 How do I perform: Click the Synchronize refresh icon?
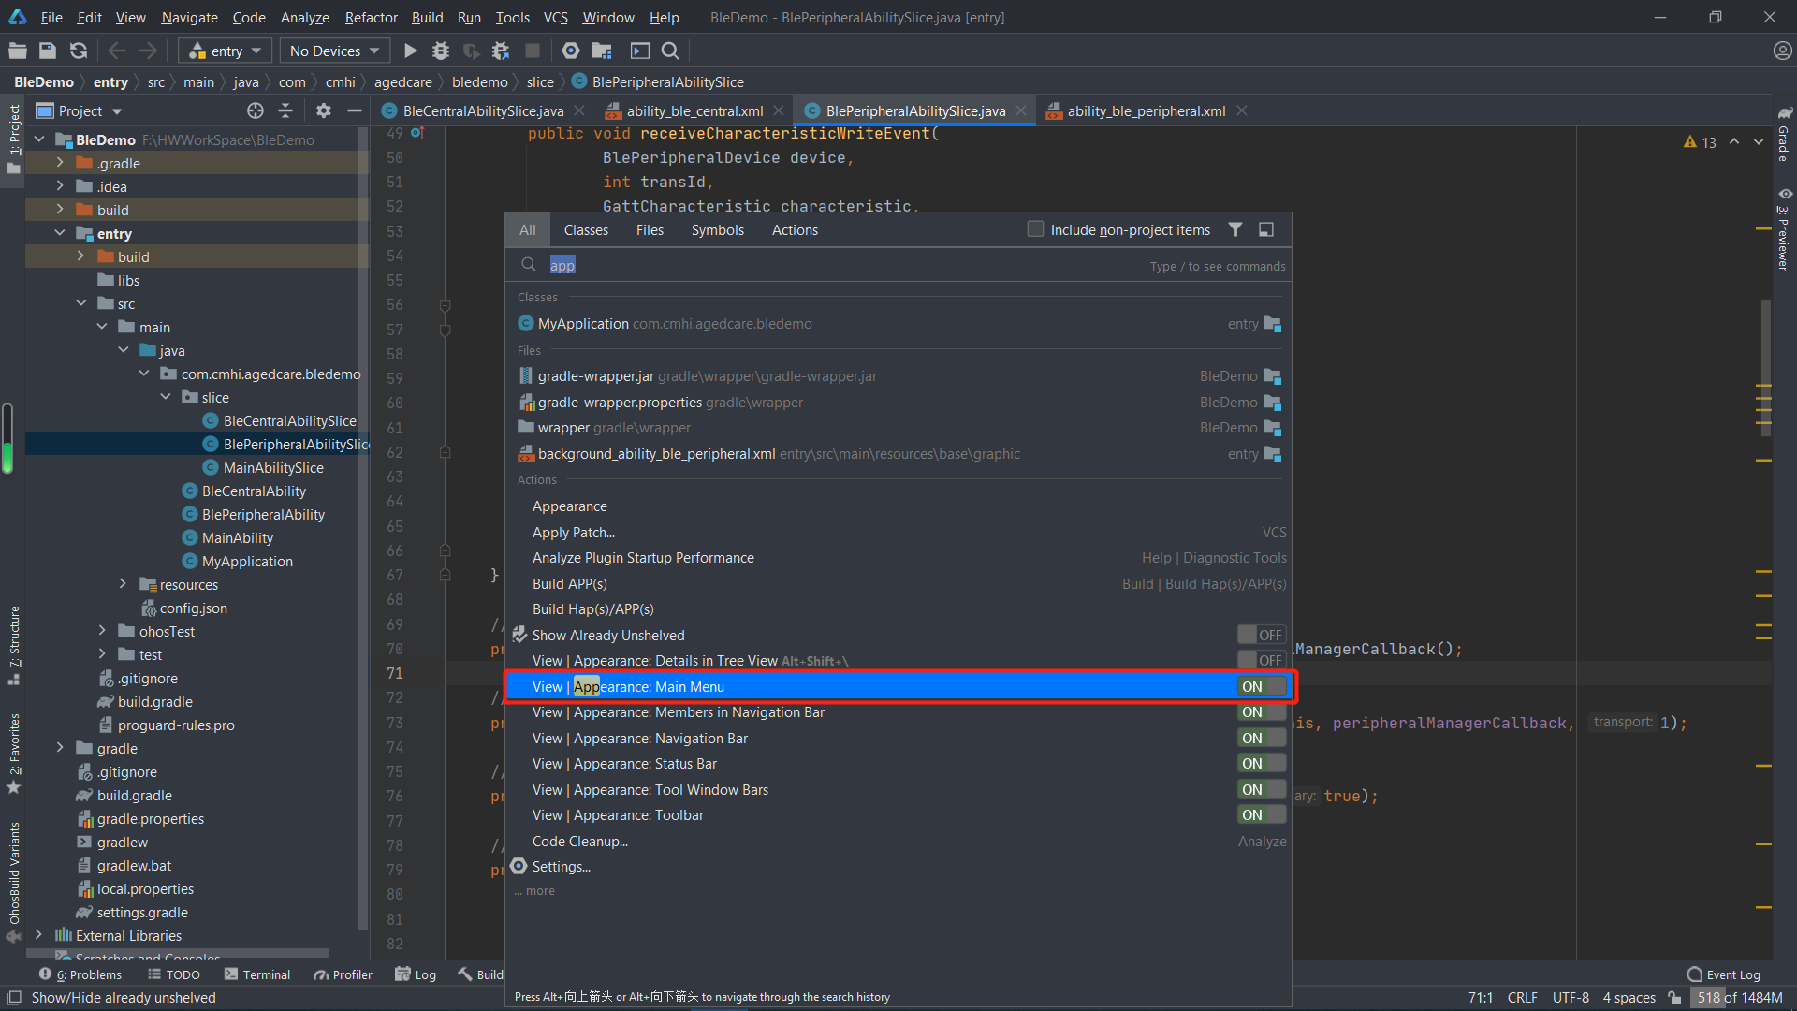pyautogui.click(x=79, y=51)
